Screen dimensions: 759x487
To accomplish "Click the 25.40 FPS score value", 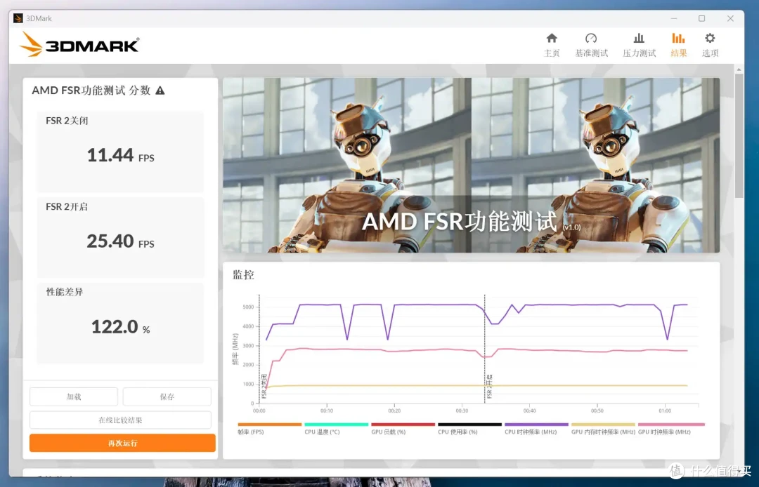I will tap(121, 241).
